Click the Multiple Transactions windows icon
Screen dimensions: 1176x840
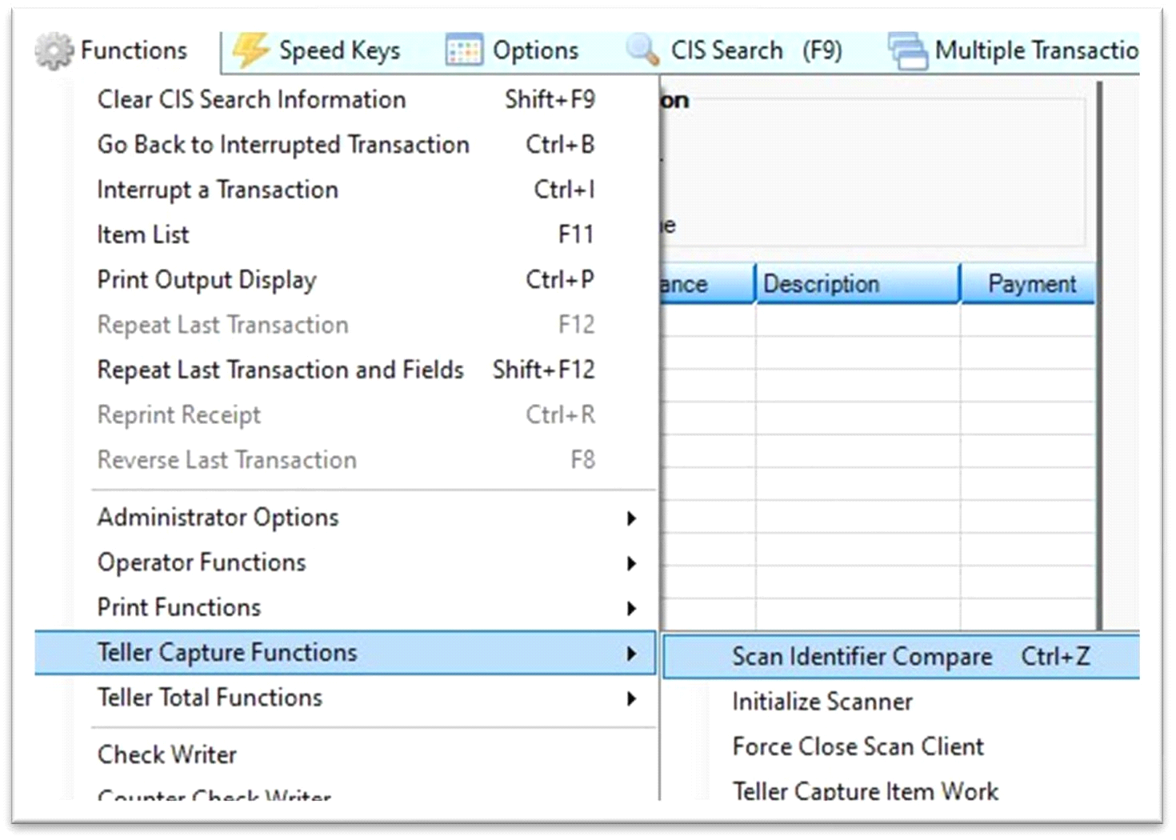[x=908, y=51]
